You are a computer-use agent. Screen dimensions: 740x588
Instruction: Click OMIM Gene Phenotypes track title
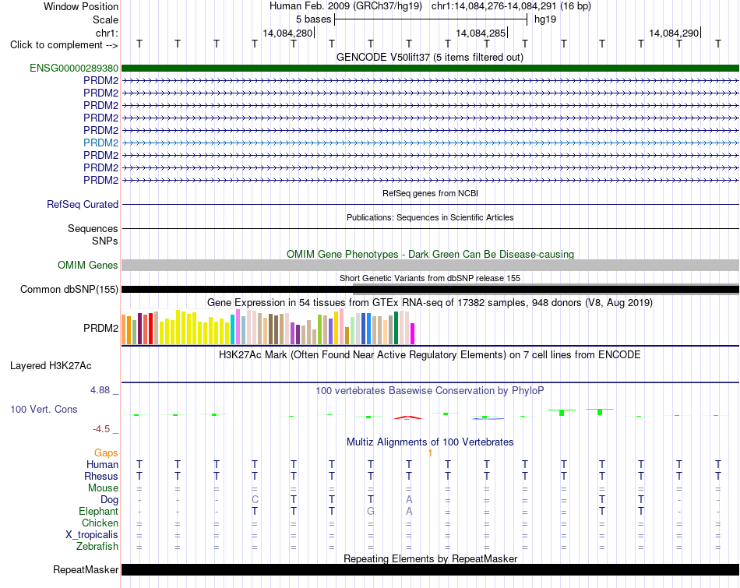click(x=430, y=254)
